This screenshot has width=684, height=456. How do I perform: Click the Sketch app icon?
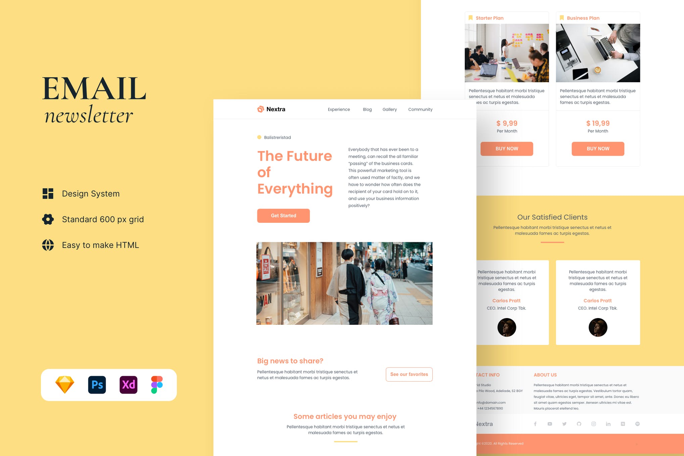coord(65,385)
